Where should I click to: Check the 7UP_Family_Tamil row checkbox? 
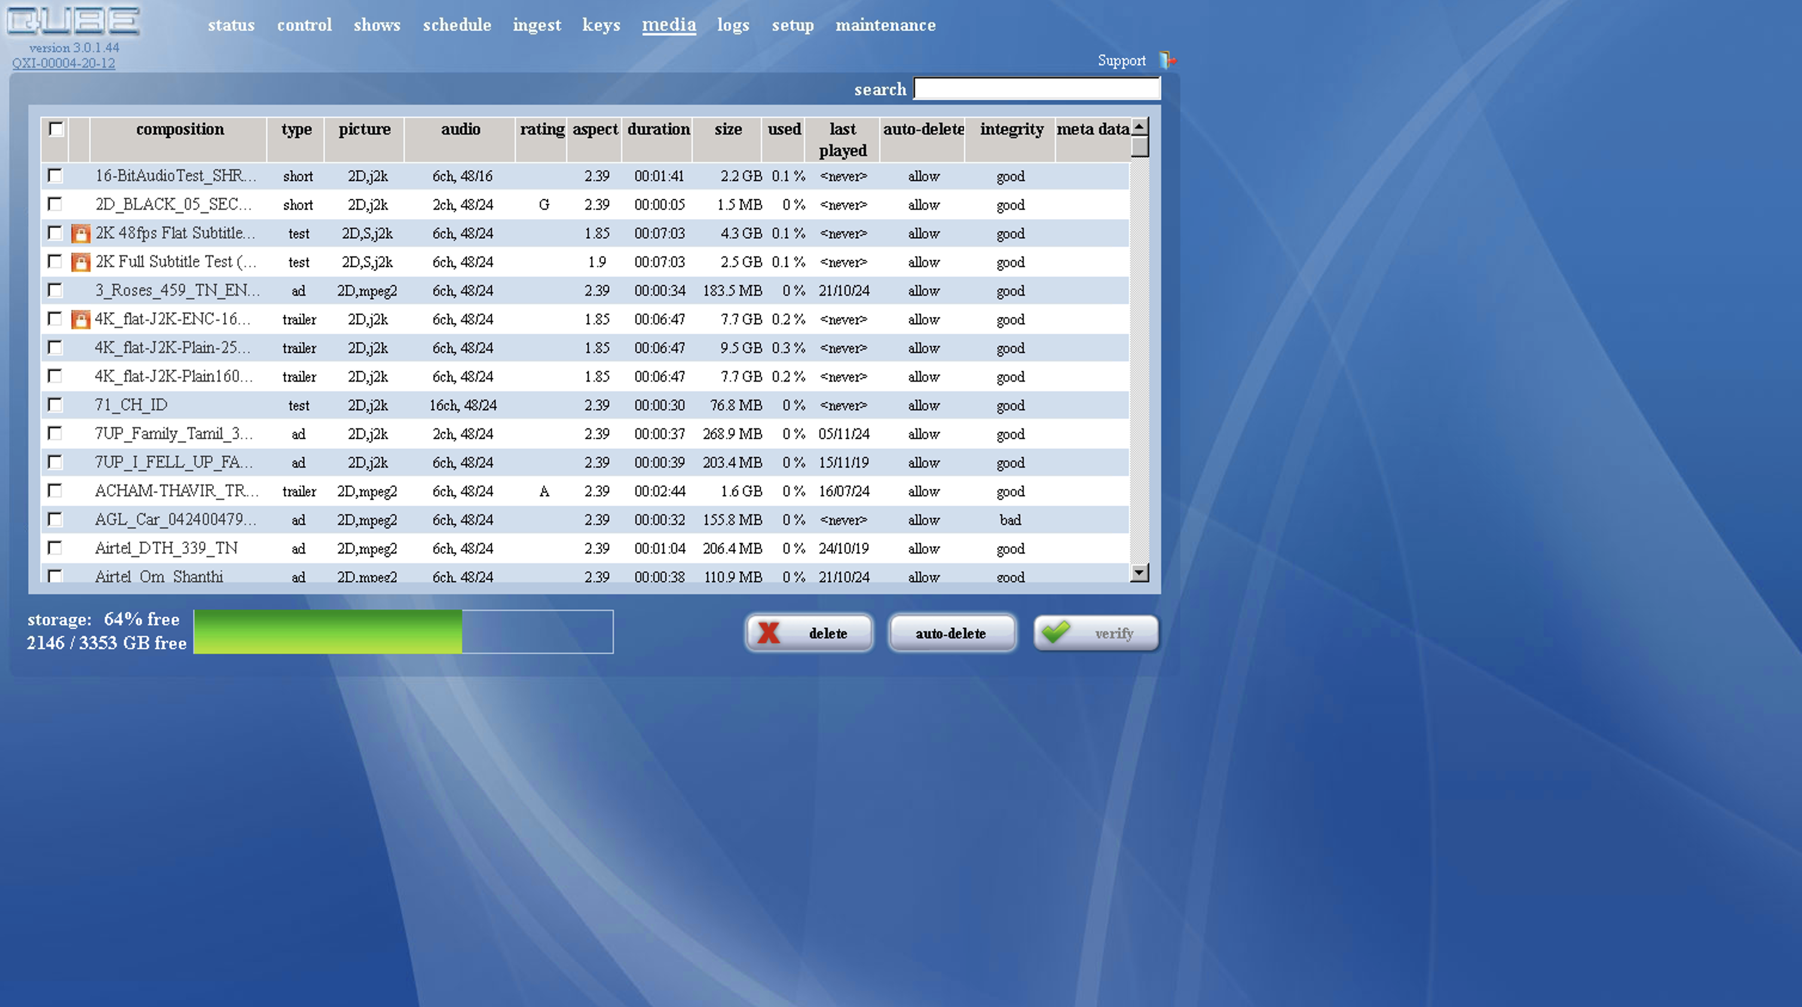pos(54,433)
